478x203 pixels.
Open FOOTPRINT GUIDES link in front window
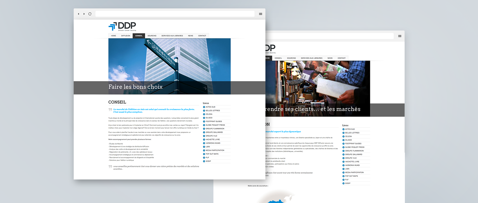pyautogui.click(x=214, y=122)
